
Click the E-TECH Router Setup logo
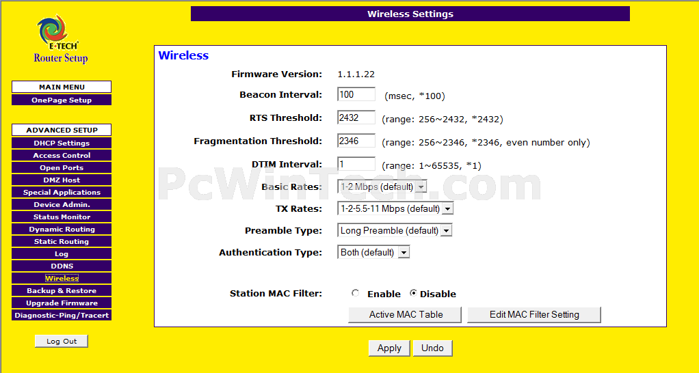[61, 39]
